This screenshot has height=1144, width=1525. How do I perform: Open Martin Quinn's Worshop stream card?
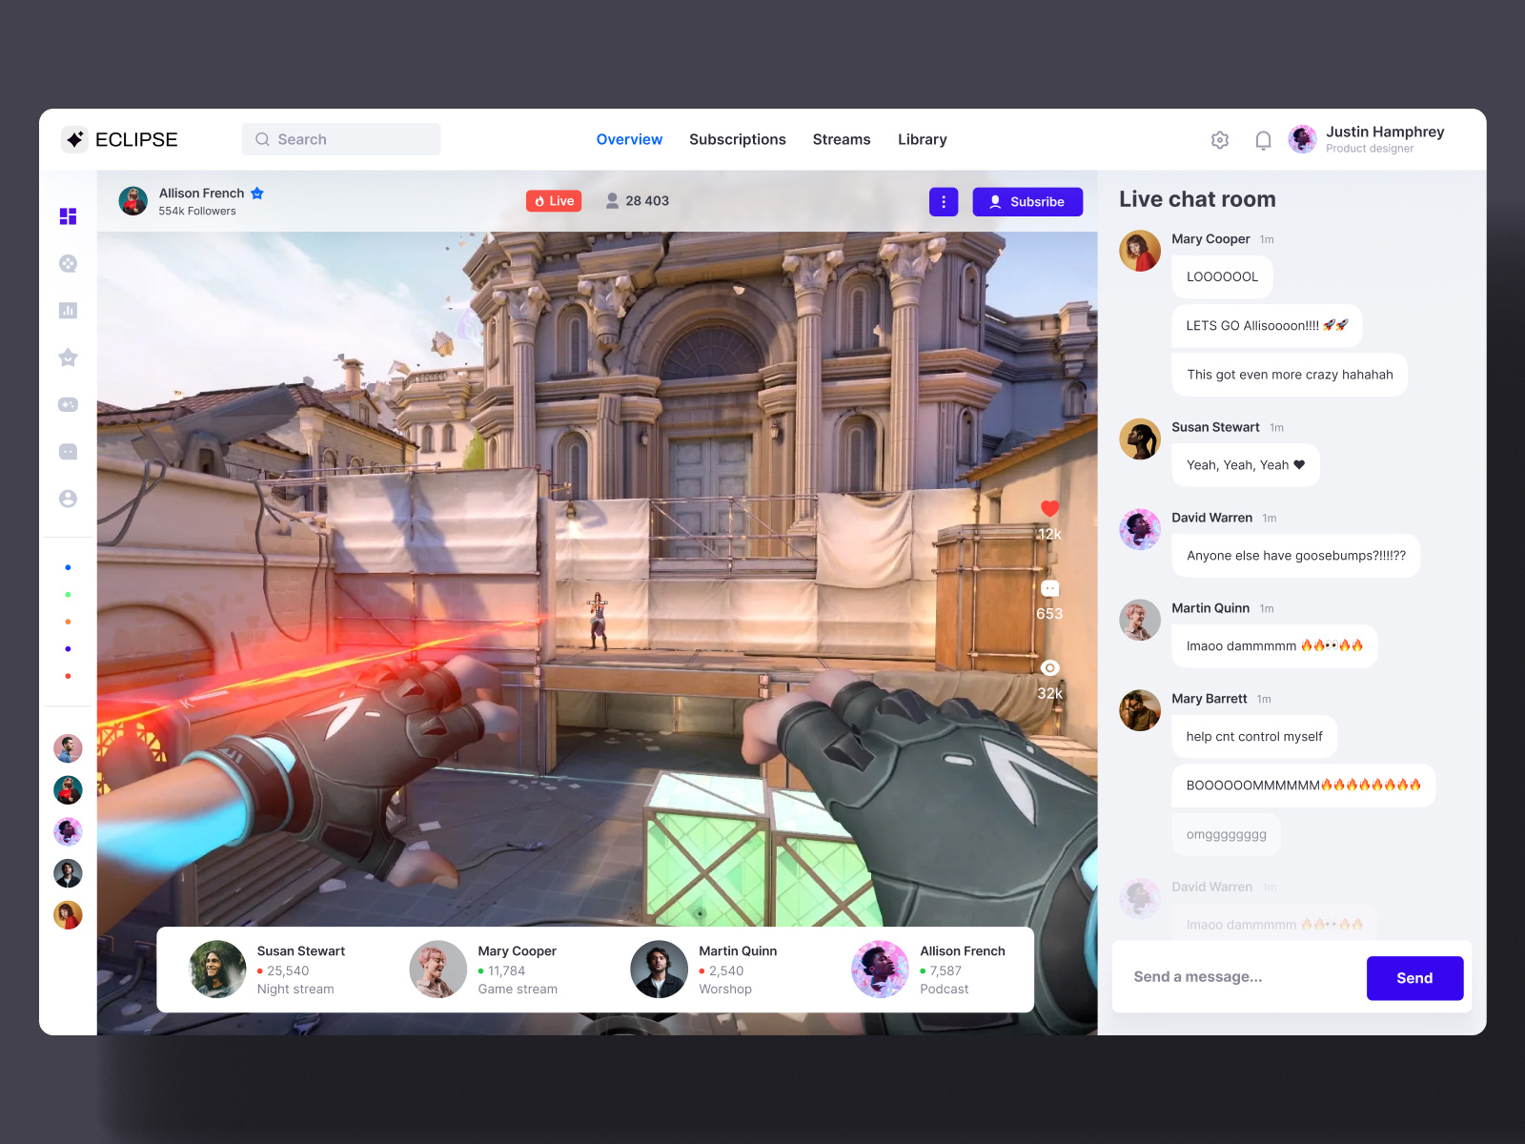pos(704,970)
